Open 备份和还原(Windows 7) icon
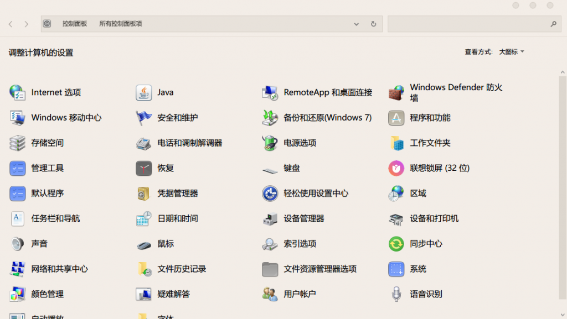Image resolution: width=567 pixels, height=319 pixels. click(x=270, y=118)
